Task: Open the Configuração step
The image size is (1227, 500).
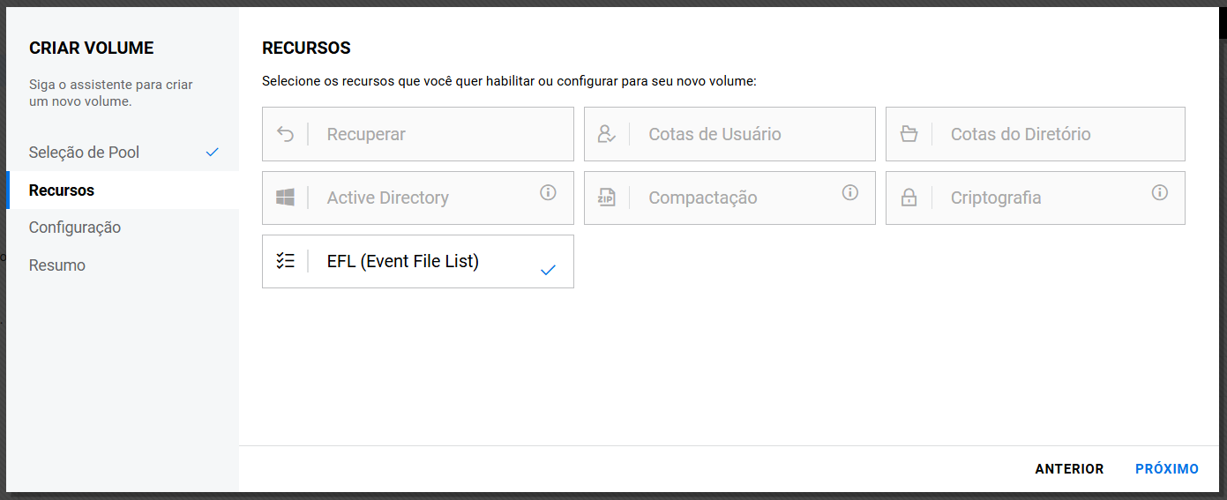Action: click(x=75, y=228)
